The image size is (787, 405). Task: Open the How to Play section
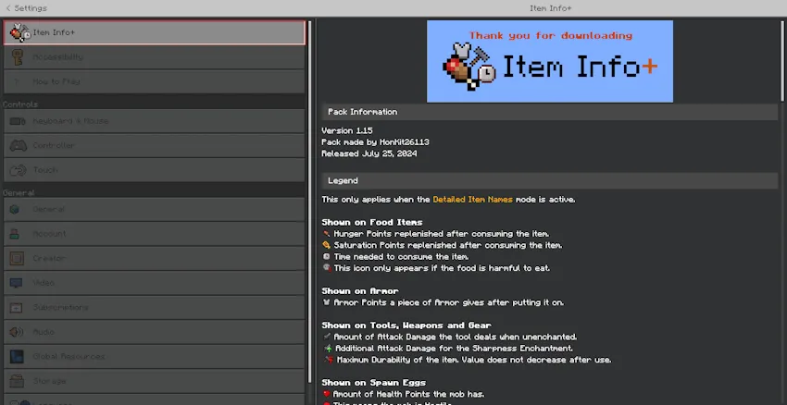[x=154, y=81]
